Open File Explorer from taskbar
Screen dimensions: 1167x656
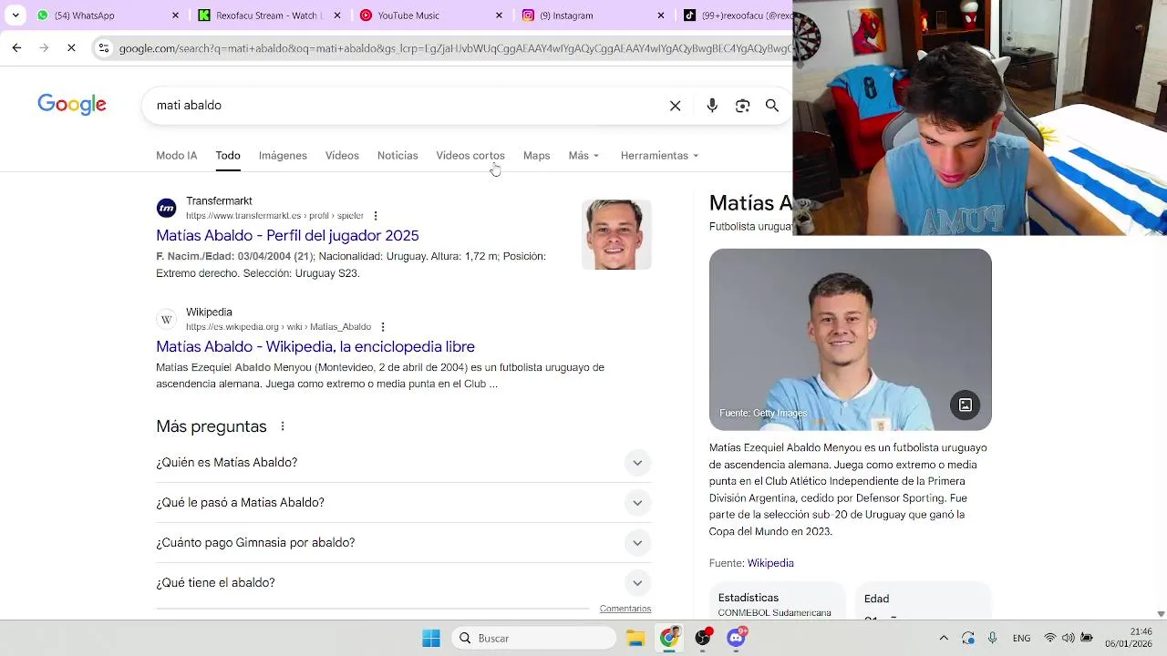click(x=635, y=639)
